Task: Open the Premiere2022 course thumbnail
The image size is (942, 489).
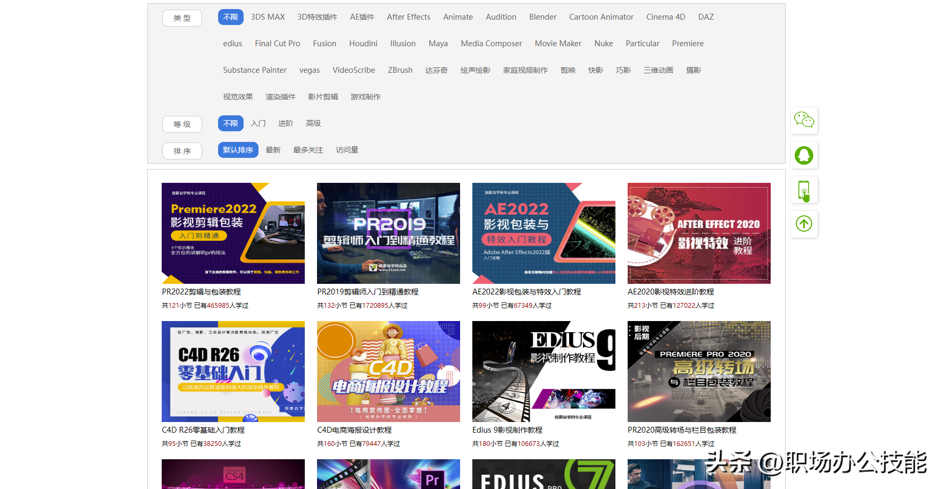Action: click(x=233, y=233)
